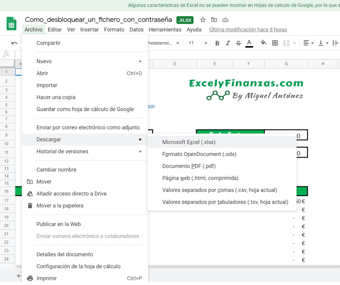340x285 pixels.
Task: Select Compartir in the Archivo menu
Action: pyautogui.click(x=85, y=43)
